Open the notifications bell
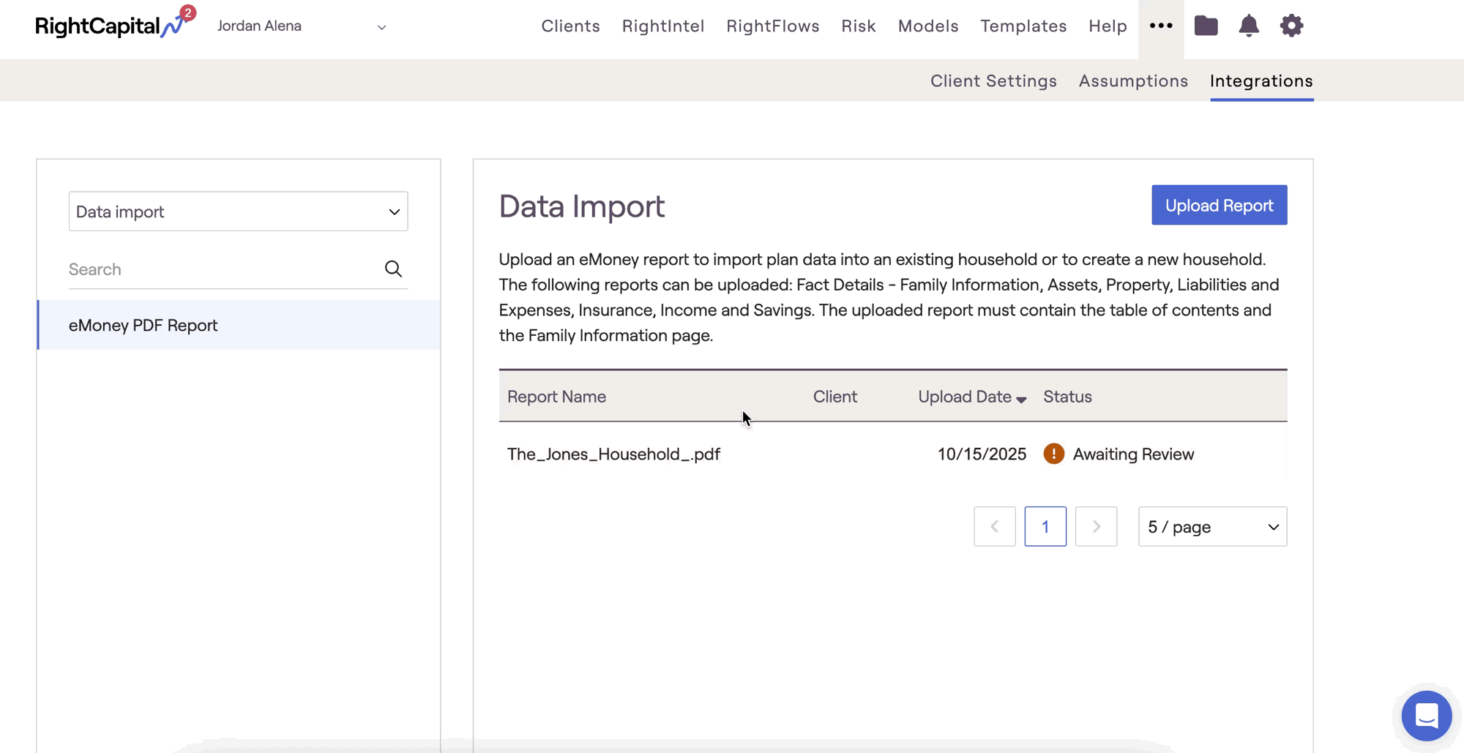Screen dimensions: 1464x753 1249,26
